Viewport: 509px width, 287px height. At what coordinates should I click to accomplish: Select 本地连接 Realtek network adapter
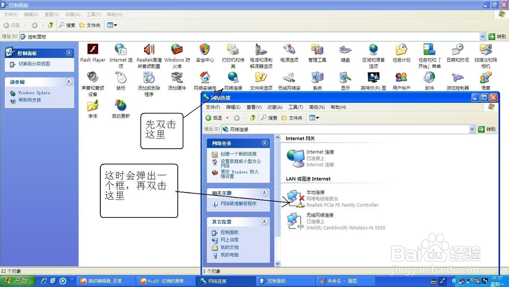tap(332, 198)
